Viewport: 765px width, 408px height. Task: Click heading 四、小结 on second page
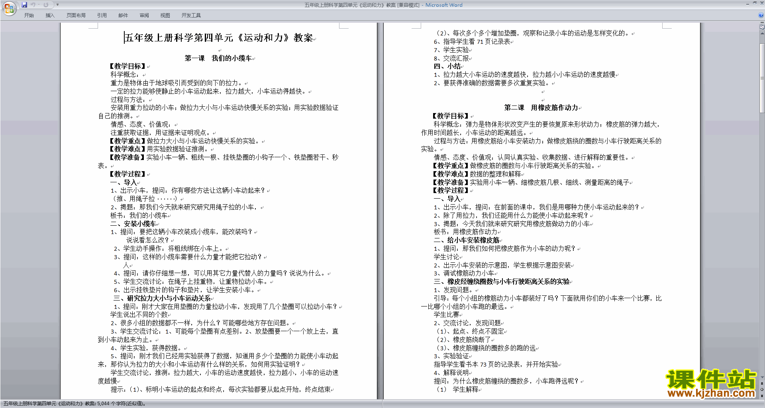pyautogui.click(x=447, y=66)
